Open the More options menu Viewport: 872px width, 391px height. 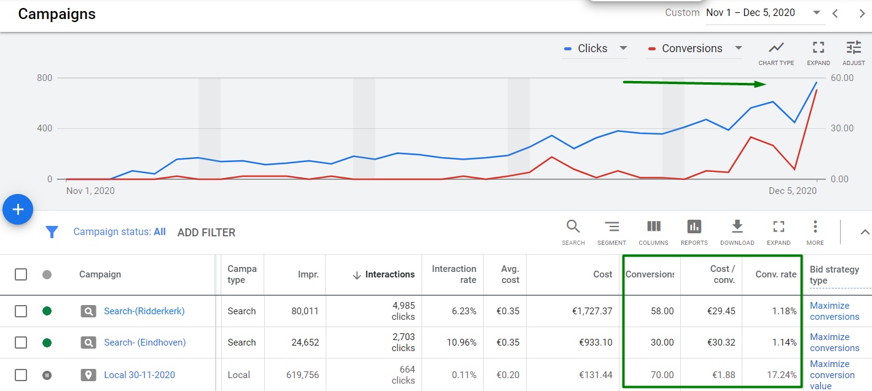(815, 227)
